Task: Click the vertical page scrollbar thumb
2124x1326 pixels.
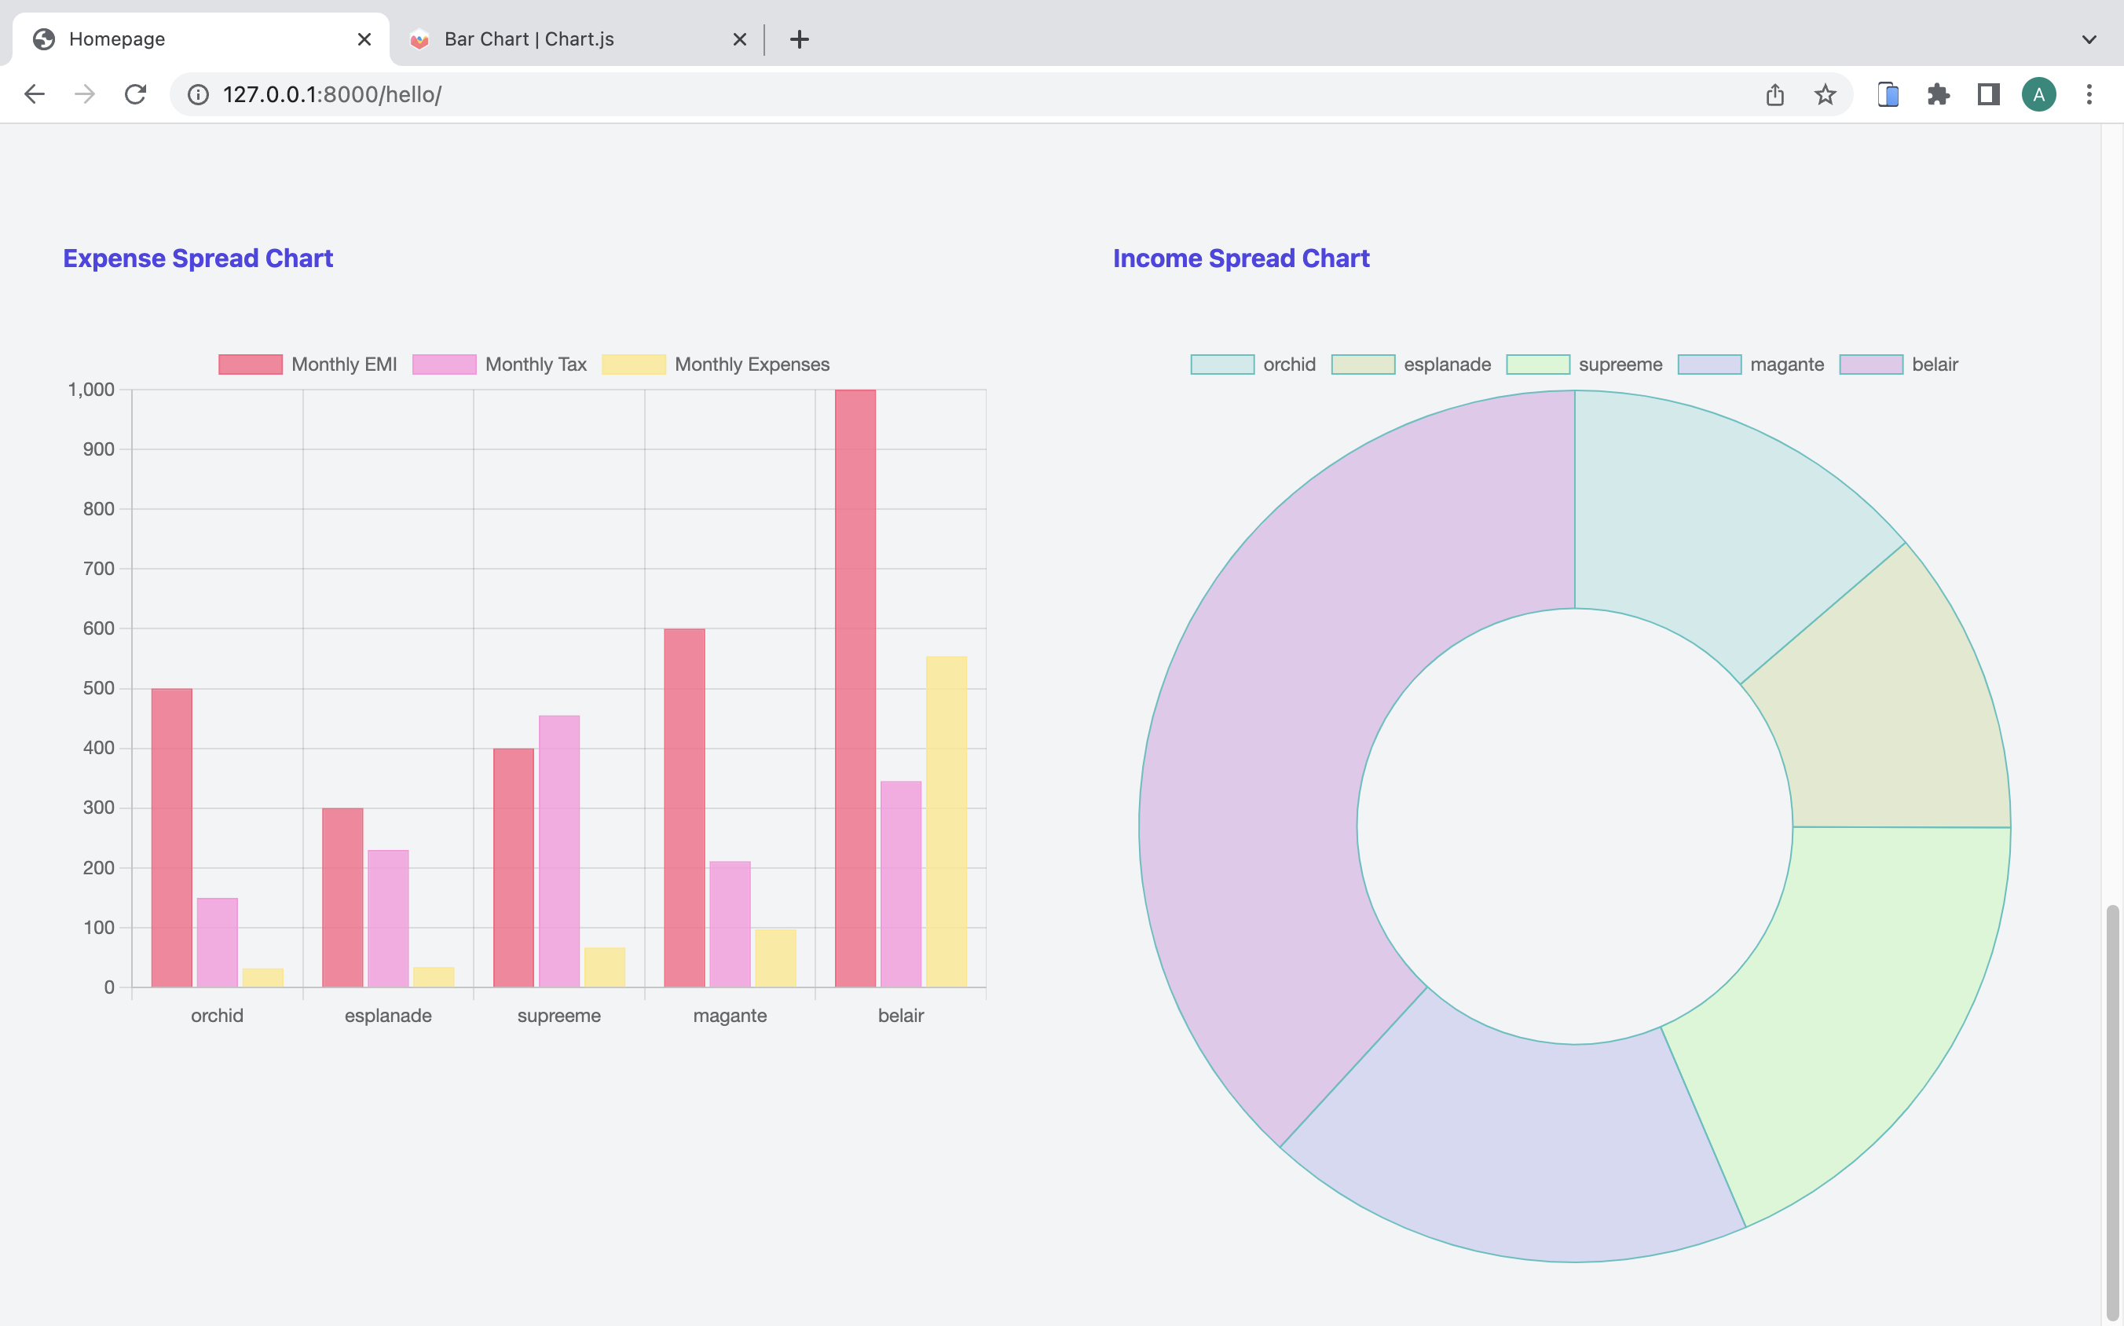Action: pos(2112,1112)
